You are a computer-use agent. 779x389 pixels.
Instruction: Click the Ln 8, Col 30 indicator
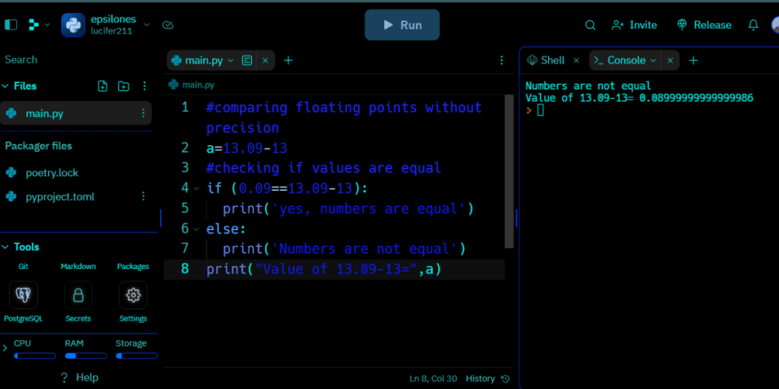point(433,378)
